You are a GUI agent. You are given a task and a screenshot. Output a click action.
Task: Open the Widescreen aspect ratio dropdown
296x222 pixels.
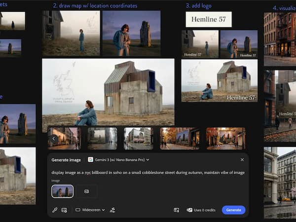click(x=90, y=210)
